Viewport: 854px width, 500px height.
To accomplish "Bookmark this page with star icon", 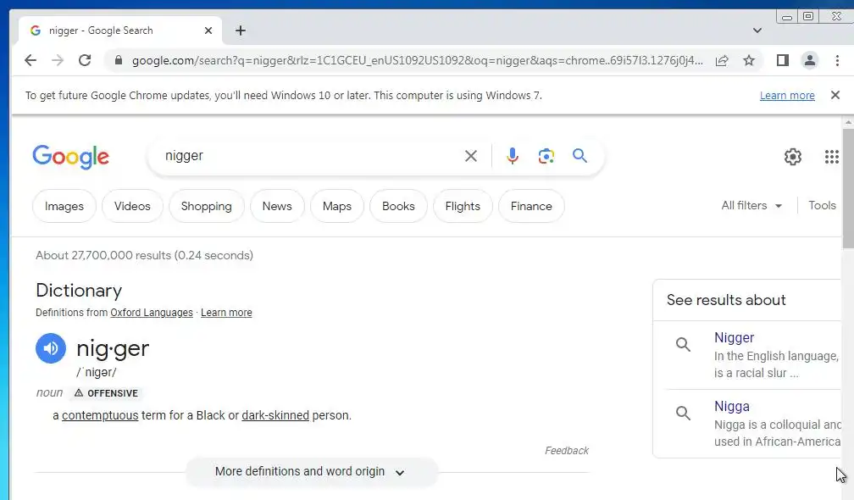I will 749,60.
